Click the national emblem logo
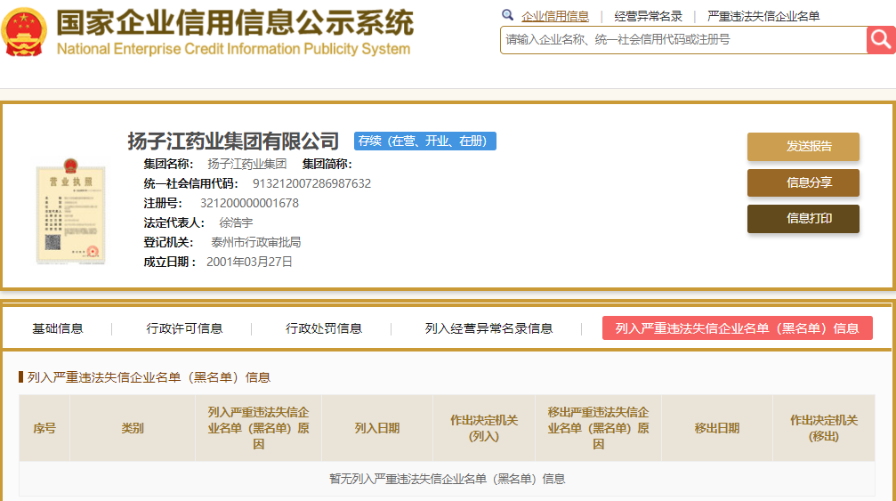 24,31
